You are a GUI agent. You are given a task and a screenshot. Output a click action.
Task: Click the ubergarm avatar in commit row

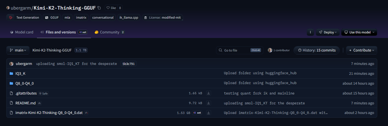(x=12, y=64)
